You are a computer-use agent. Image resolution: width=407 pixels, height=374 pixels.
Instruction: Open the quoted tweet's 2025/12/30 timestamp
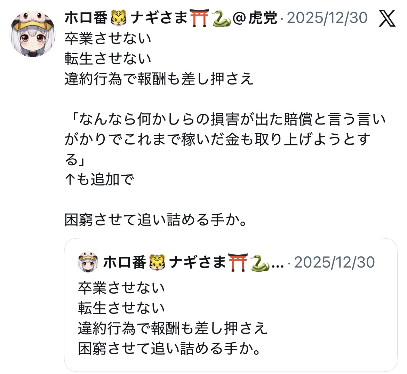[334, 262]
